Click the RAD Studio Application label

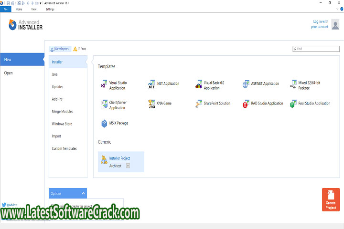coord(267,103)
